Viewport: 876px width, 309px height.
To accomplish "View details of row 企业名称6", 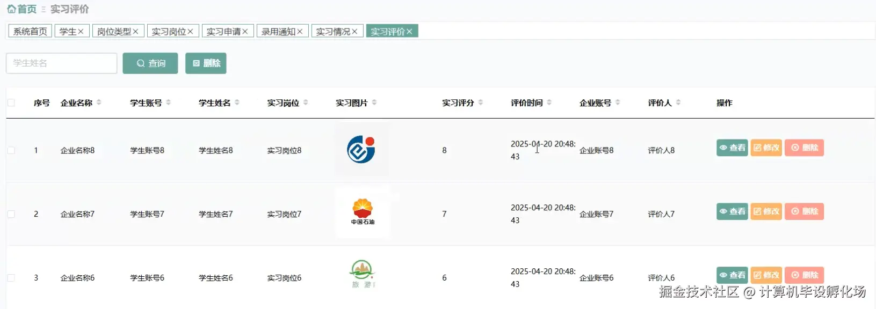I will pos(732,275).
